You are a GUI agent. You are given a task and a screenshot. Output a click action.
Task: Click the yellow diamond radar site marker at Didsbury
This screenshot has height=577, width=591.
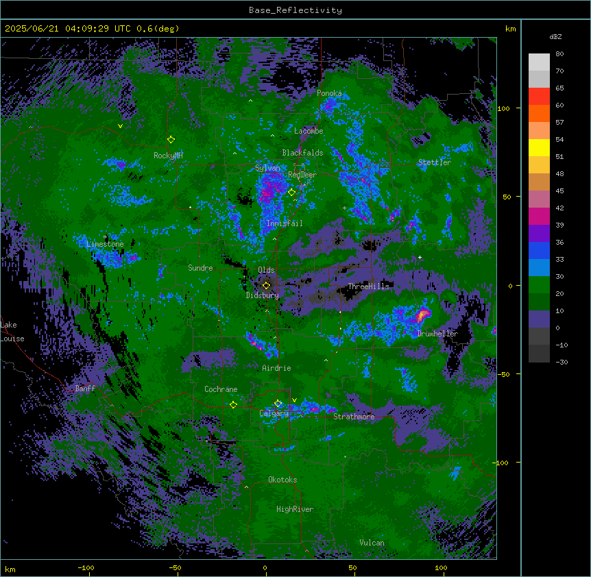coord(267,286)
